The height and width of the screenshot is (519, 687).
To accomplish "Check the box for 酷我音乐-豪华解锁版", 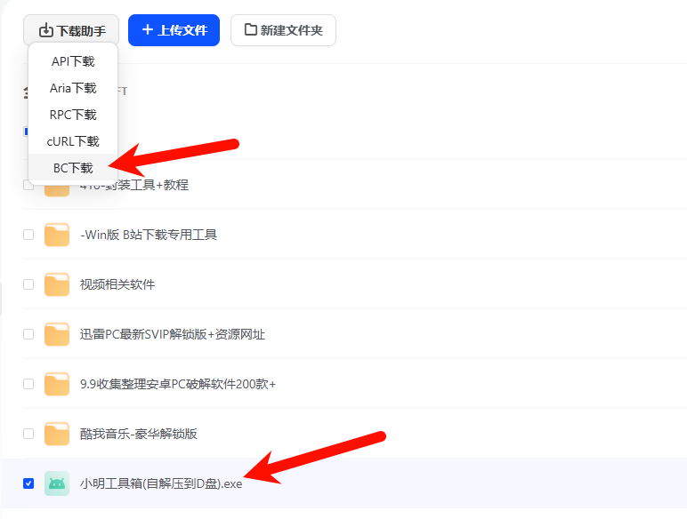I will point(28,434).
